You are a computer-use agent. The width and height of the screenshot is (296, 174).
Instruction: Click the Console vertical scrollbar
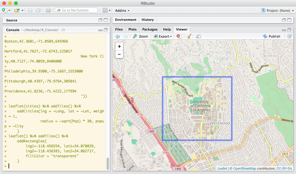(x=108, y=163)
